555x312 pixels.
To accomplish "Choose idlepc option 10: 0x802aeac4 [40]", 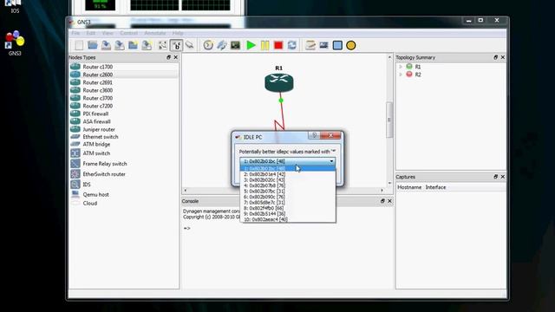I will 288,219.
